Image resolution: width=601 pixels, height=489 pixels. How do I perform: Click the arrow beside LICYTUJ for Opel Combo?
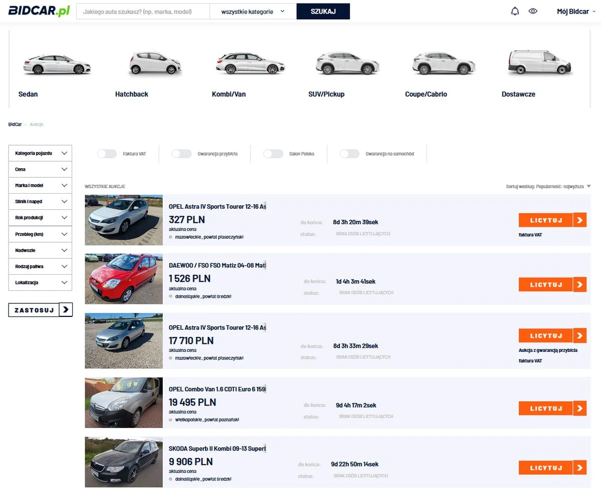[579, 408]
